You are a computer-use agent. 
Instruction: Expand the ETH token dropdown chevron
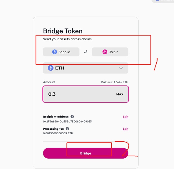tap(121, 68)
